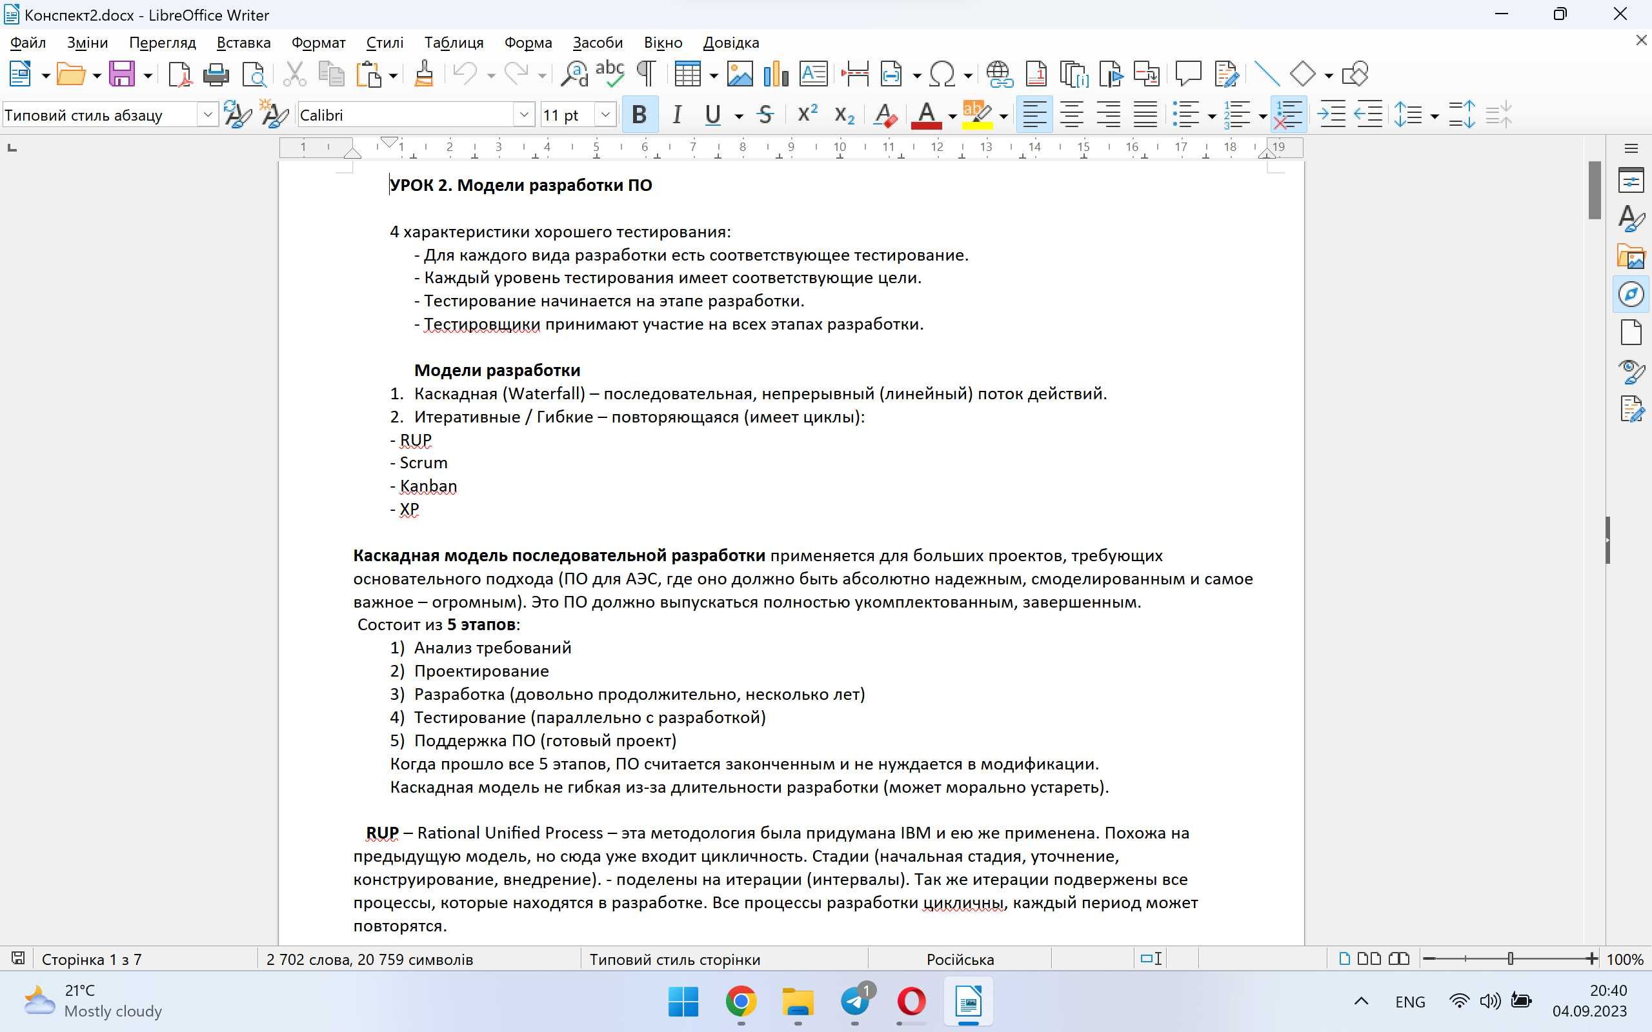The height and width of the screenshot is (1032, 1652).
Task: Open the unordered list dropdown arrow
Action: [1212, 116]
